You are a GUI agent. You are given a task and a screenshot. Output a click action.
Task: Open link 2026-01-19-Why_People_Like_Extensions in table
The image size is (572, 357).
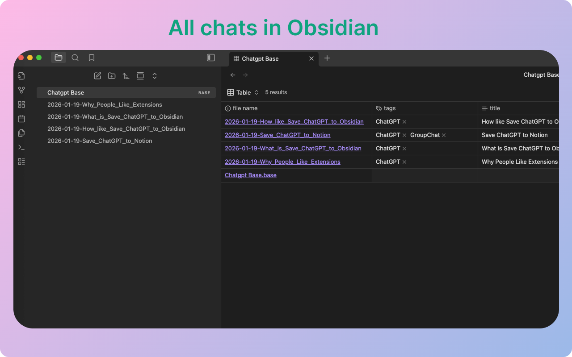pos(282,162)
